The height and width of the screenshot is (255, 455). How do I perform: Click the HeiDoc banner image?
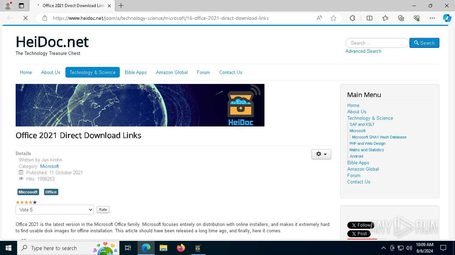click(x=140, y=105)
